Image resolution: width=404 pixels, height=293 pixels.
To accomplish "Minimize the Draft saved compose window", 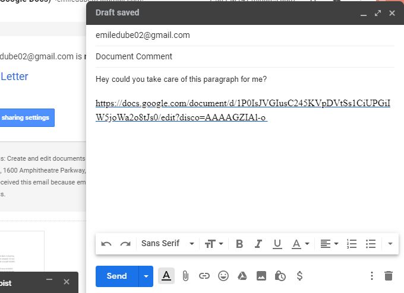I will point(364,15).
